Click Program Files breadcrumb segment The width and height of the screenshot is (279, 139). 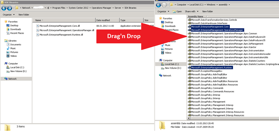pos(59,8)
